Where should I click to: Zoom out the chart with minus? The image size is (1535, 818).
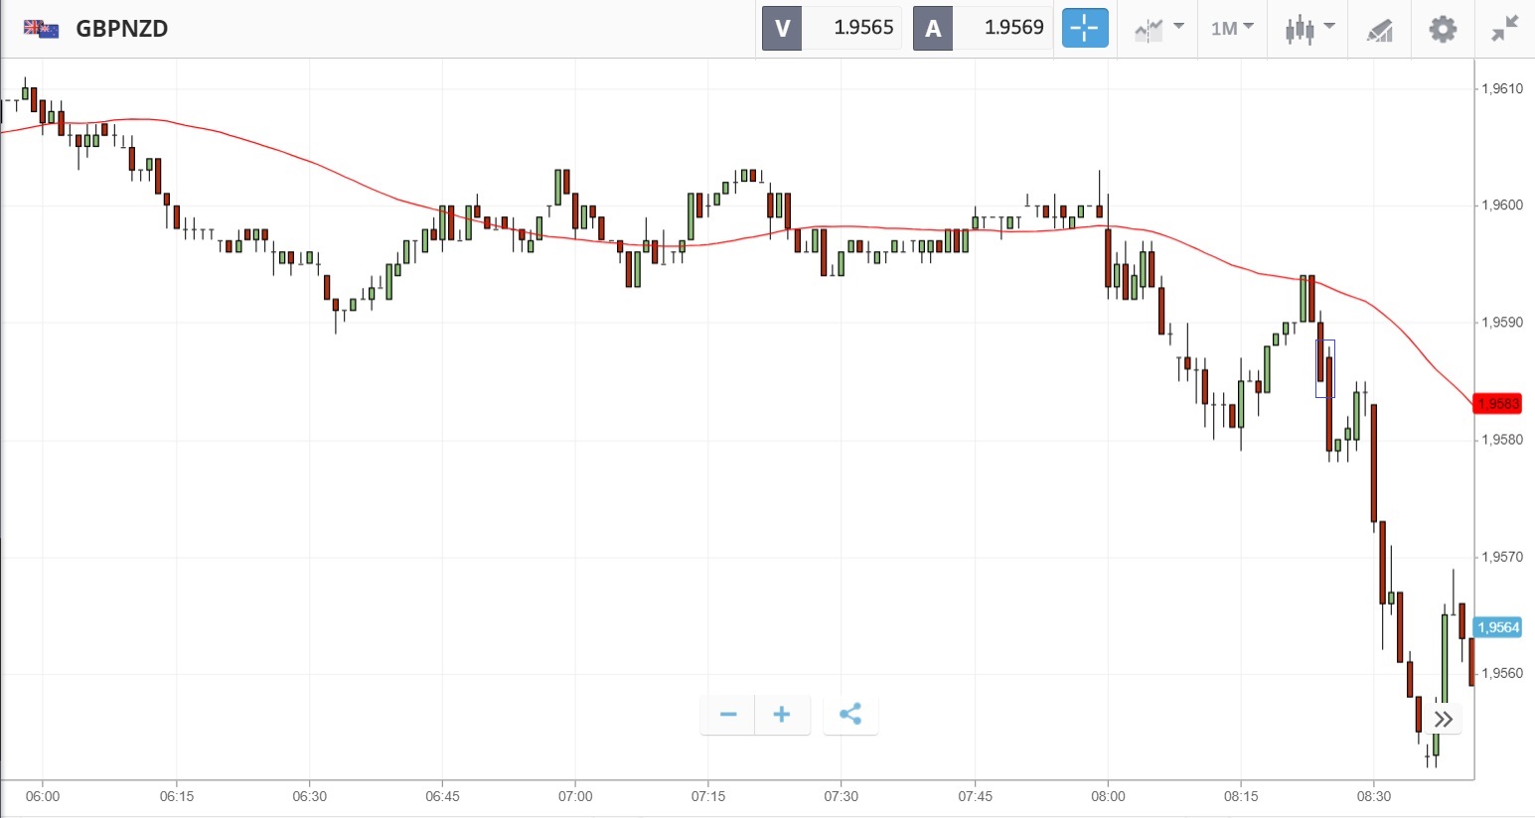point(728,714)
